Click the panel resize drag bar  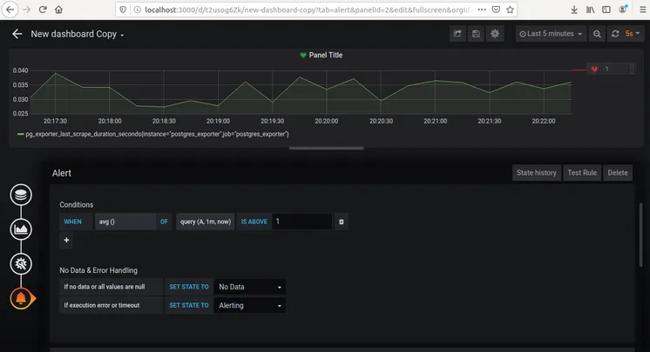(x=326, y=148)
